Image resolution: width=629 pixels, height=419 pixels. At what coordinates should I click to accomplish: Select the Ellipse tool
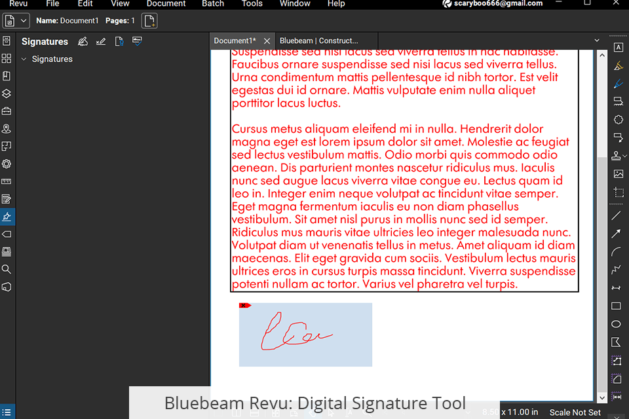pyautogui.click(x=616, y=324)
